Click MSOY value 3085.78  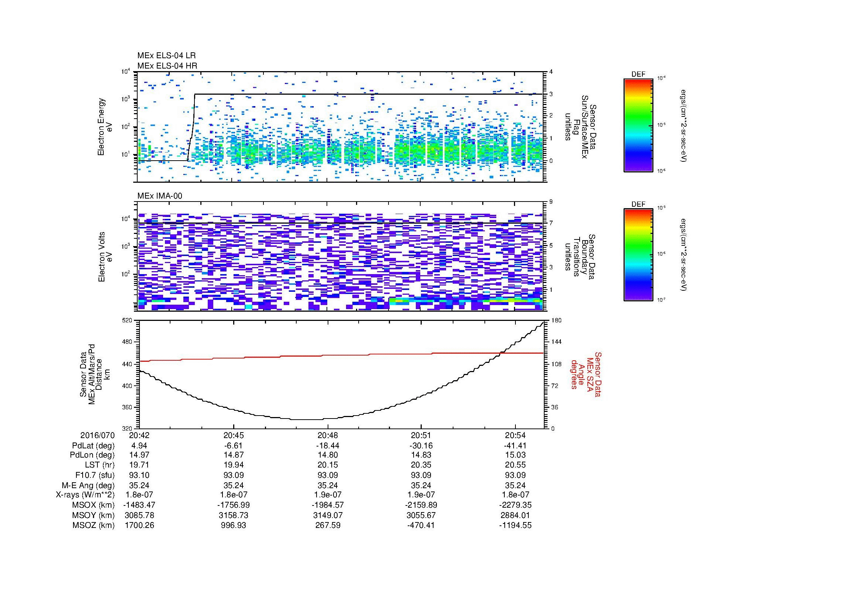(x=139, y=515)
